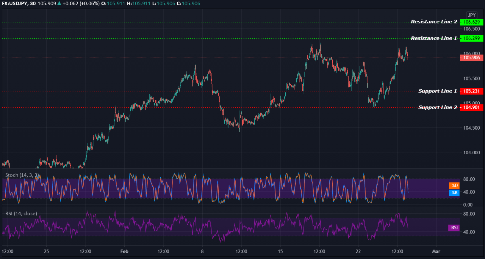Click the orange %D series badge
Viewport: 485px width, 259px height.
coord(454,185)
